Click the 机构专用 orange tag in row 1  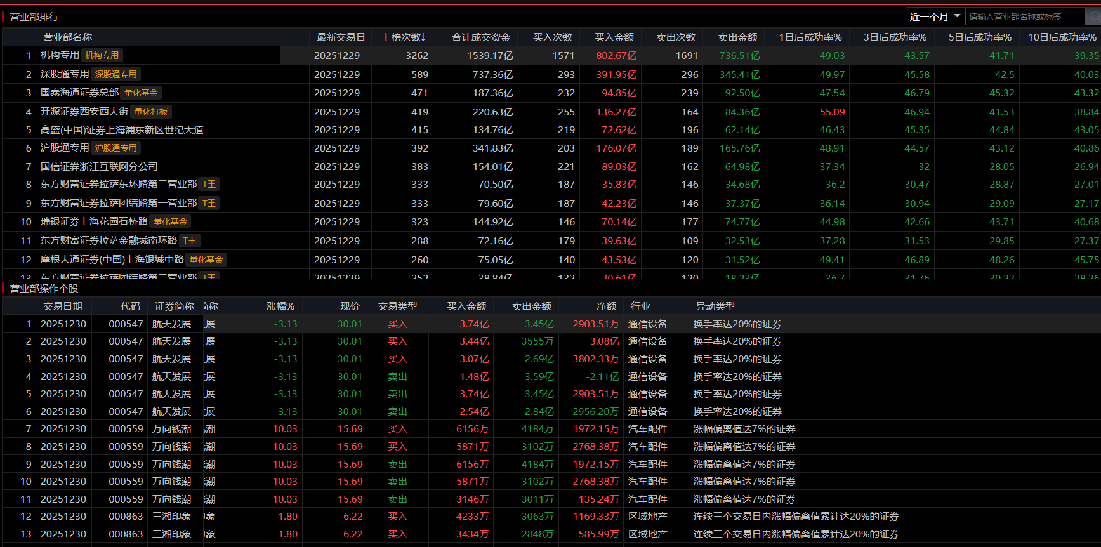(102, 56)
